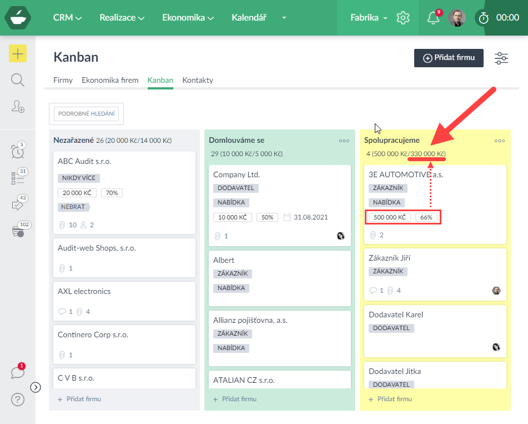Start the stopwatch timer 00:00
The height and width of the screenshot is (424, 528).
point(499,18)
